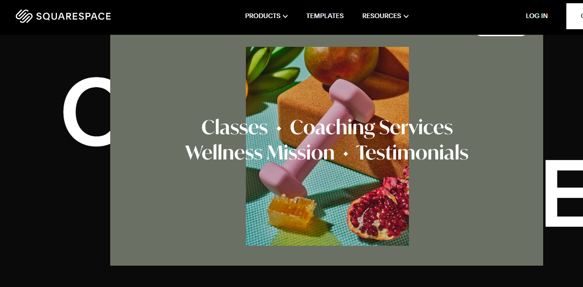583x287 pixels.
Task: Go to the Templates page
Action: [325, 16]
